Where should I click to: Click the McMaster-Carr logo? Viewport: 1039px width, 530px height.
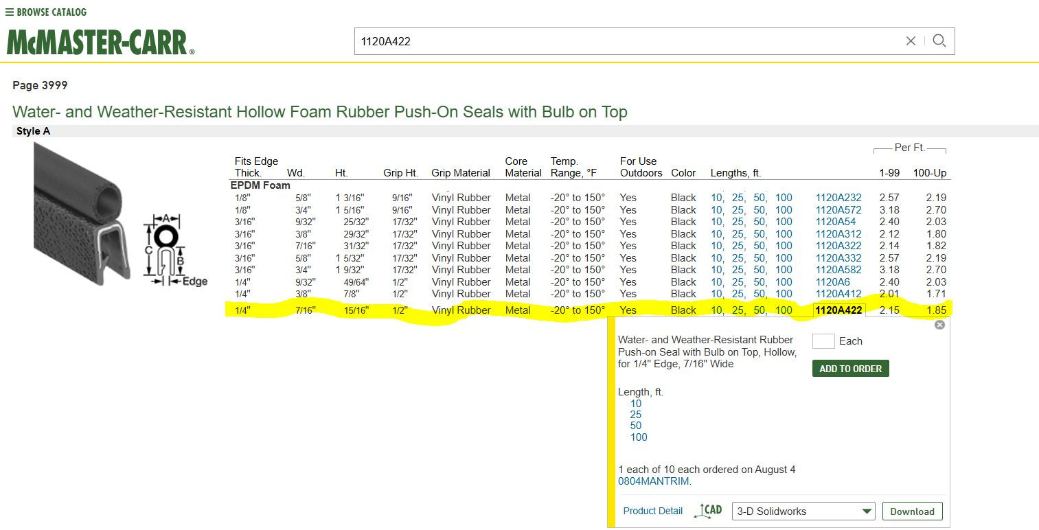click(x=100, y=43)
